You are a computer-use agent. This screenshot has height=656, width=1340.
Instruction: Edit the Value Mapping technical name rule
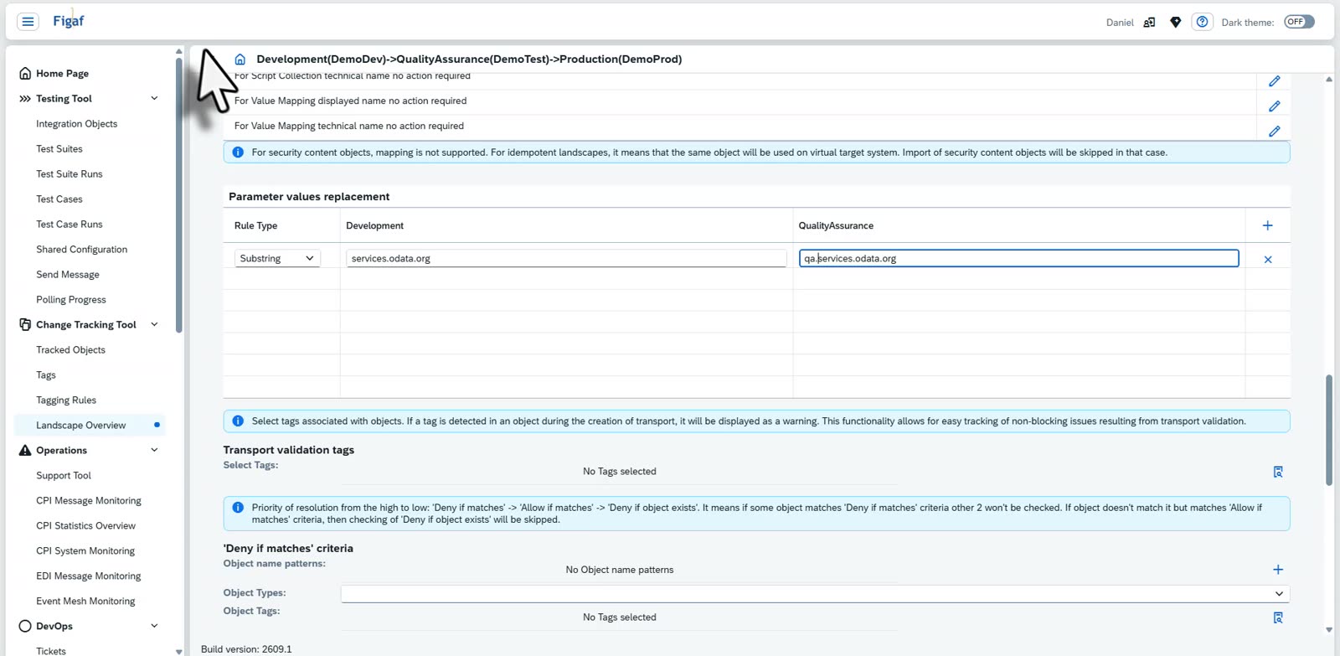(1274, 132)
